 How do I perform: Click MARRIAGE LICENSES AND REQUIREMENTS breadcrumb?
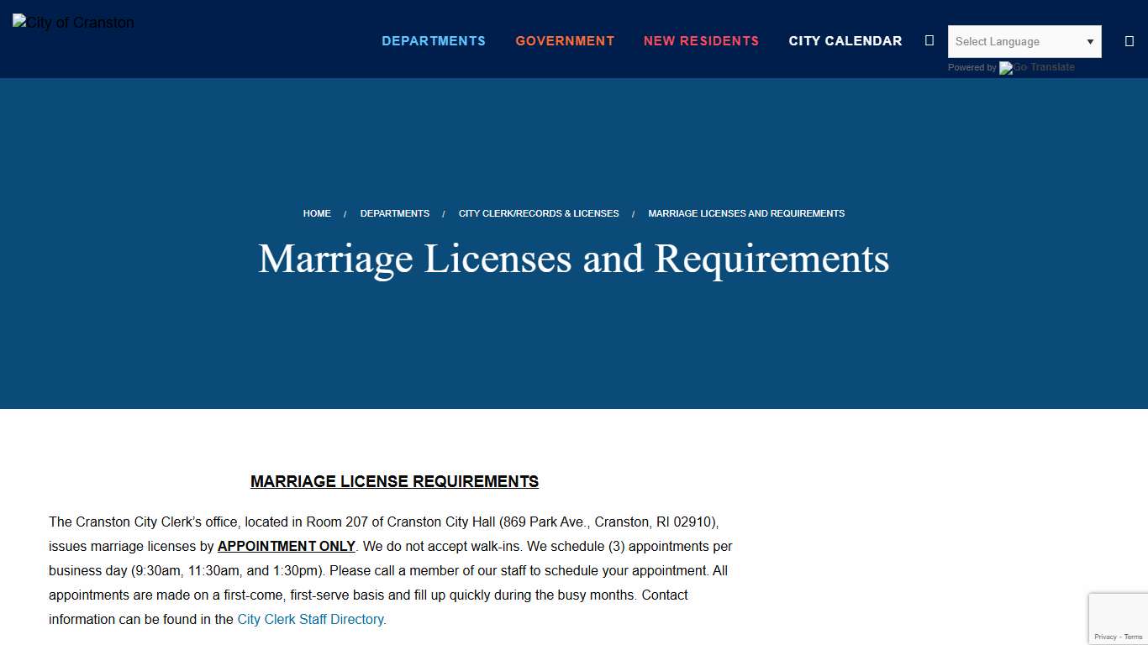(745, 213)
